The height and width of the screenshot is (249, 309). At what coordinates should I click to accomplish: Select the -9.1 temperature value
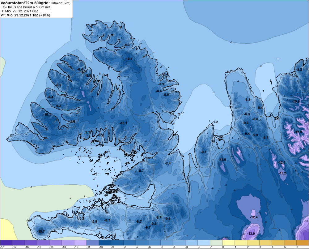pos(204,152)
